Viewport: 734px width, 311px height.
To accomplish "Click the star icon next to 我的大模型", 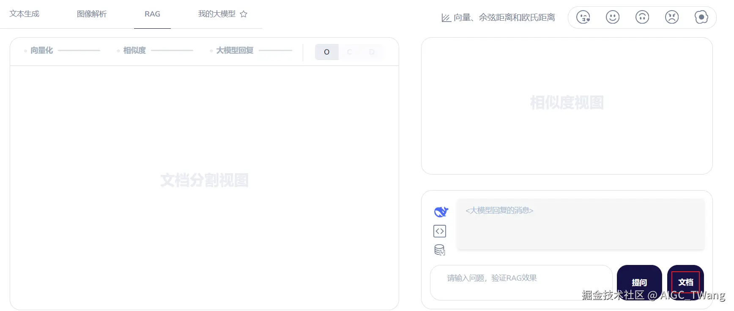I will [x=244, y=14].
